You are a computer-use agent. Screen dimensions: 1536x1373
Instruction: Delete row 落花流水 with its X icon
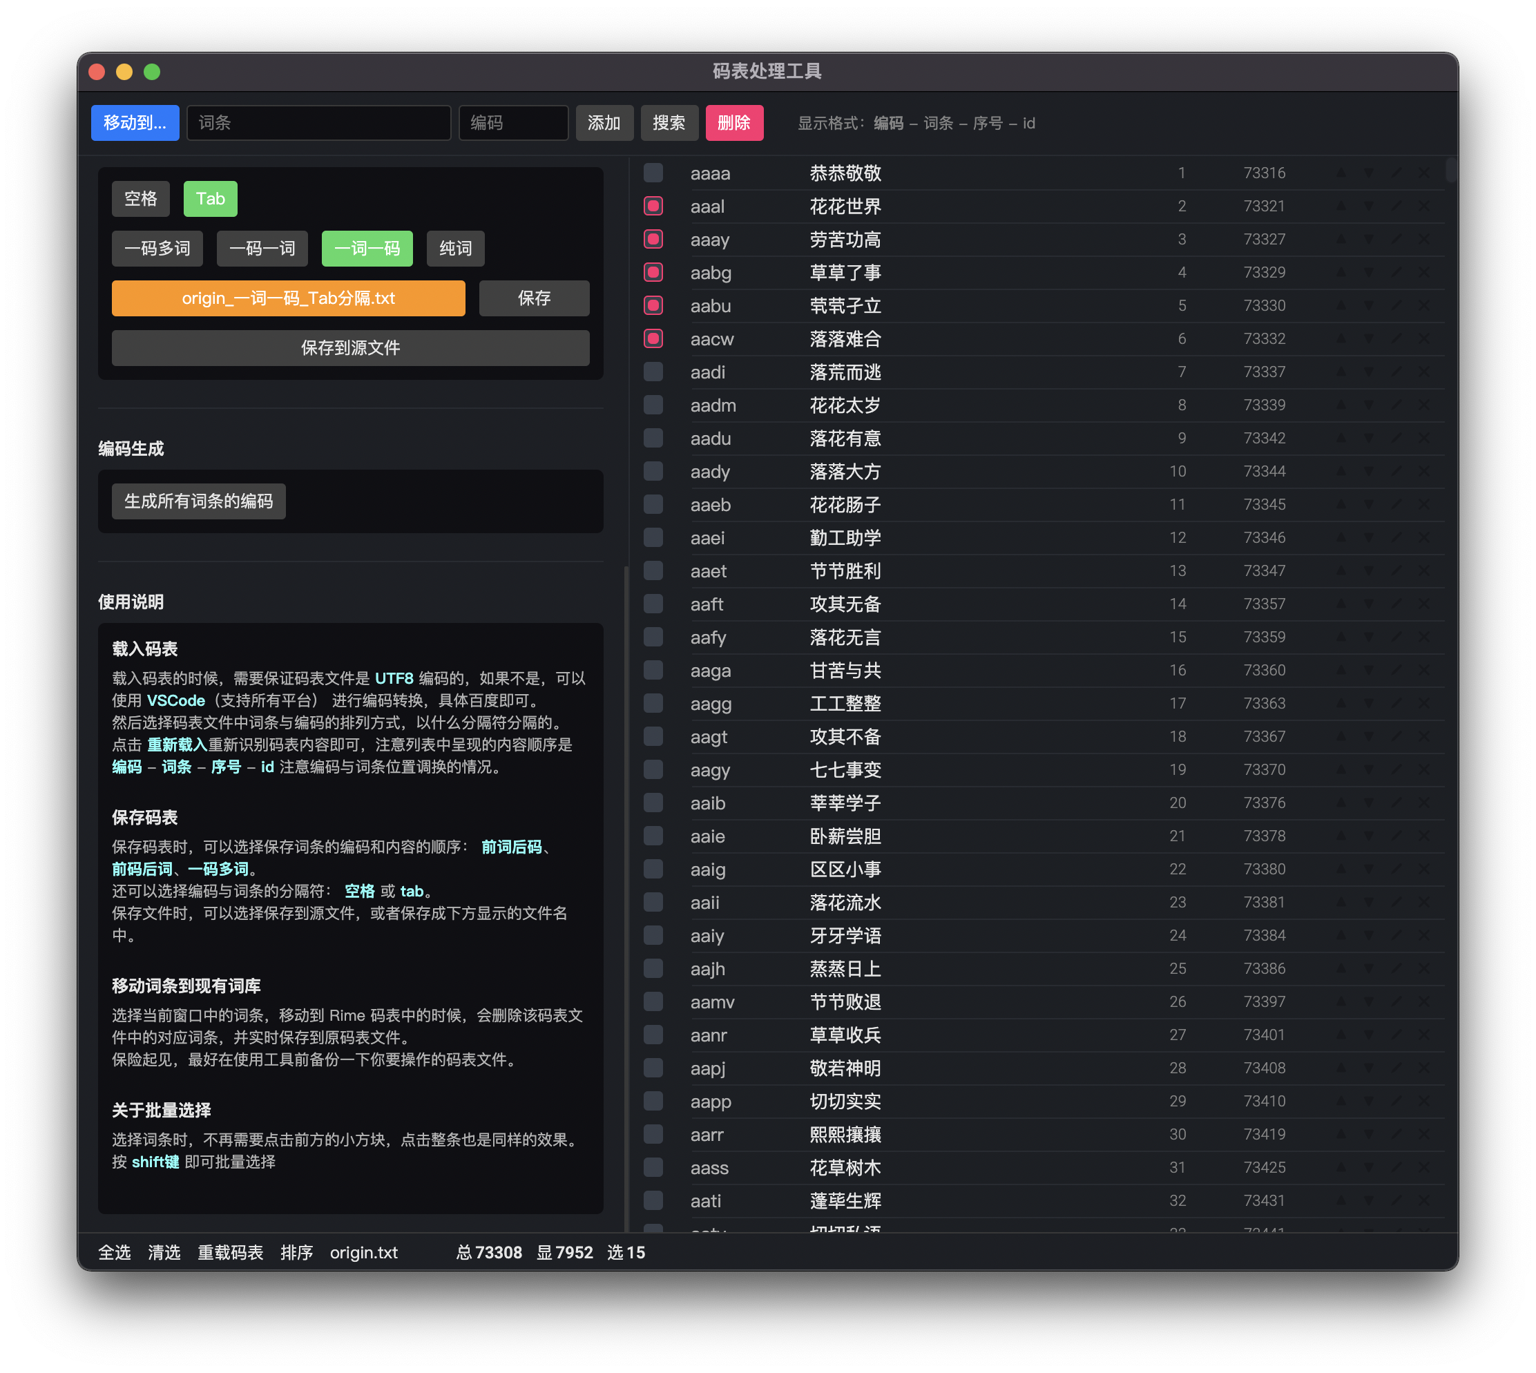point(1424,902)
